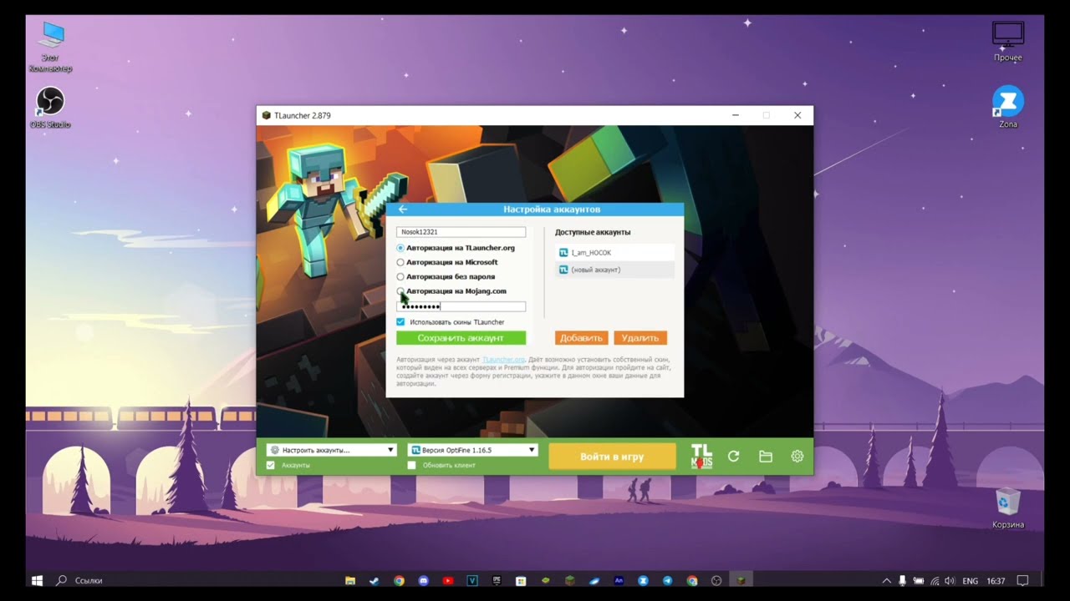Enable the Обновить клиент checkbox
The height and width of the screenshot is (601, 1070).
tap(411, 465)
